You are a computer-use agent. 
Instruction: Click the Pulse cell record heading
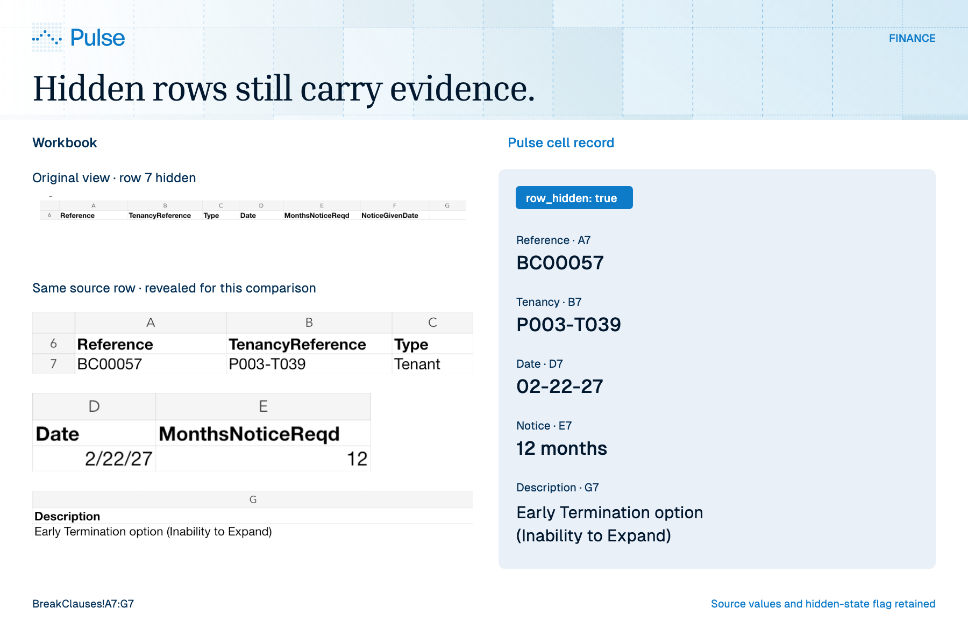[560, 142]
